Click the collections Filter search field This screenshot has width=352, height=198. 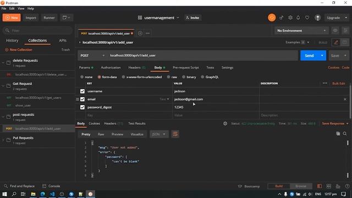point(37,31)
